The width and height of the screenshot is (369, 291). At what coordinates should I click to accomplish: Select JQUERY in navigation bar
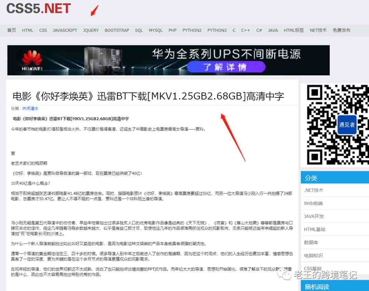click(x=91, y=30)
